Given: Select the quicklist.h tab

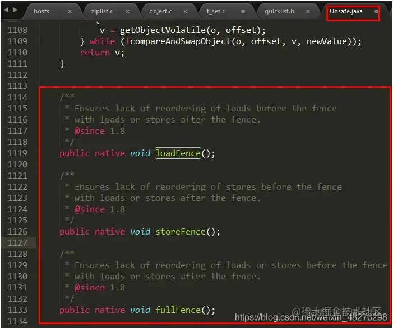Looking at the screenshot, I should click(x=279, y=12).
